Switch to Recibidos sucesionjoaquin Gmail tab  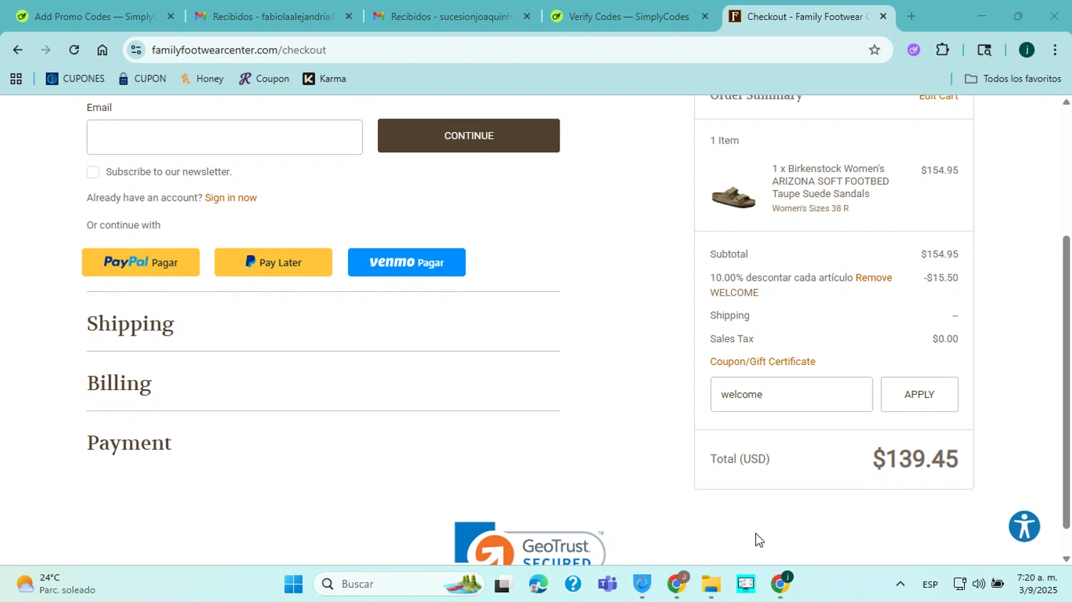451,16
